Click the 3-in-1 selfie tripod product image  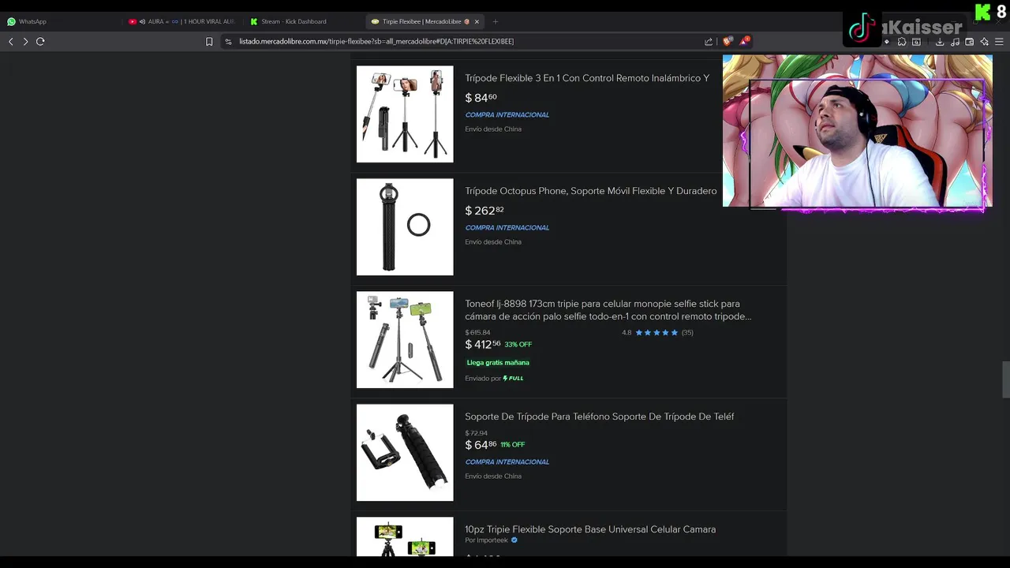(405, 114)
